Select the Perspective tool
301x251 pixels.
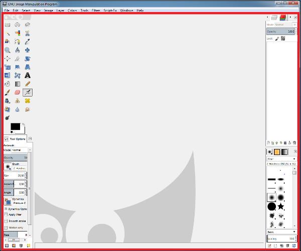(x=28, y=67)
